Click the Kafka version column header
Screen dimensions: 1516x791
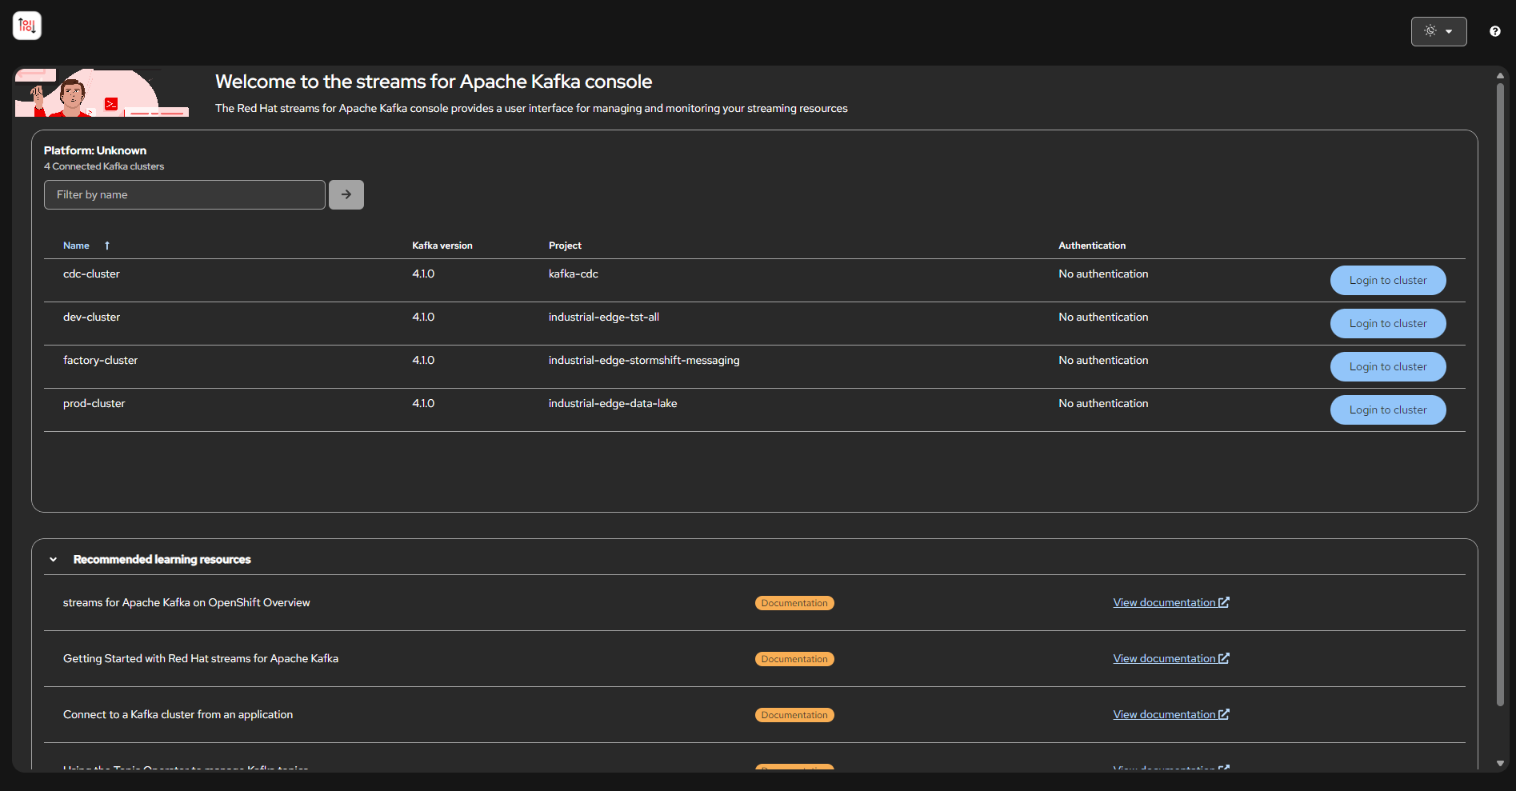442,246
